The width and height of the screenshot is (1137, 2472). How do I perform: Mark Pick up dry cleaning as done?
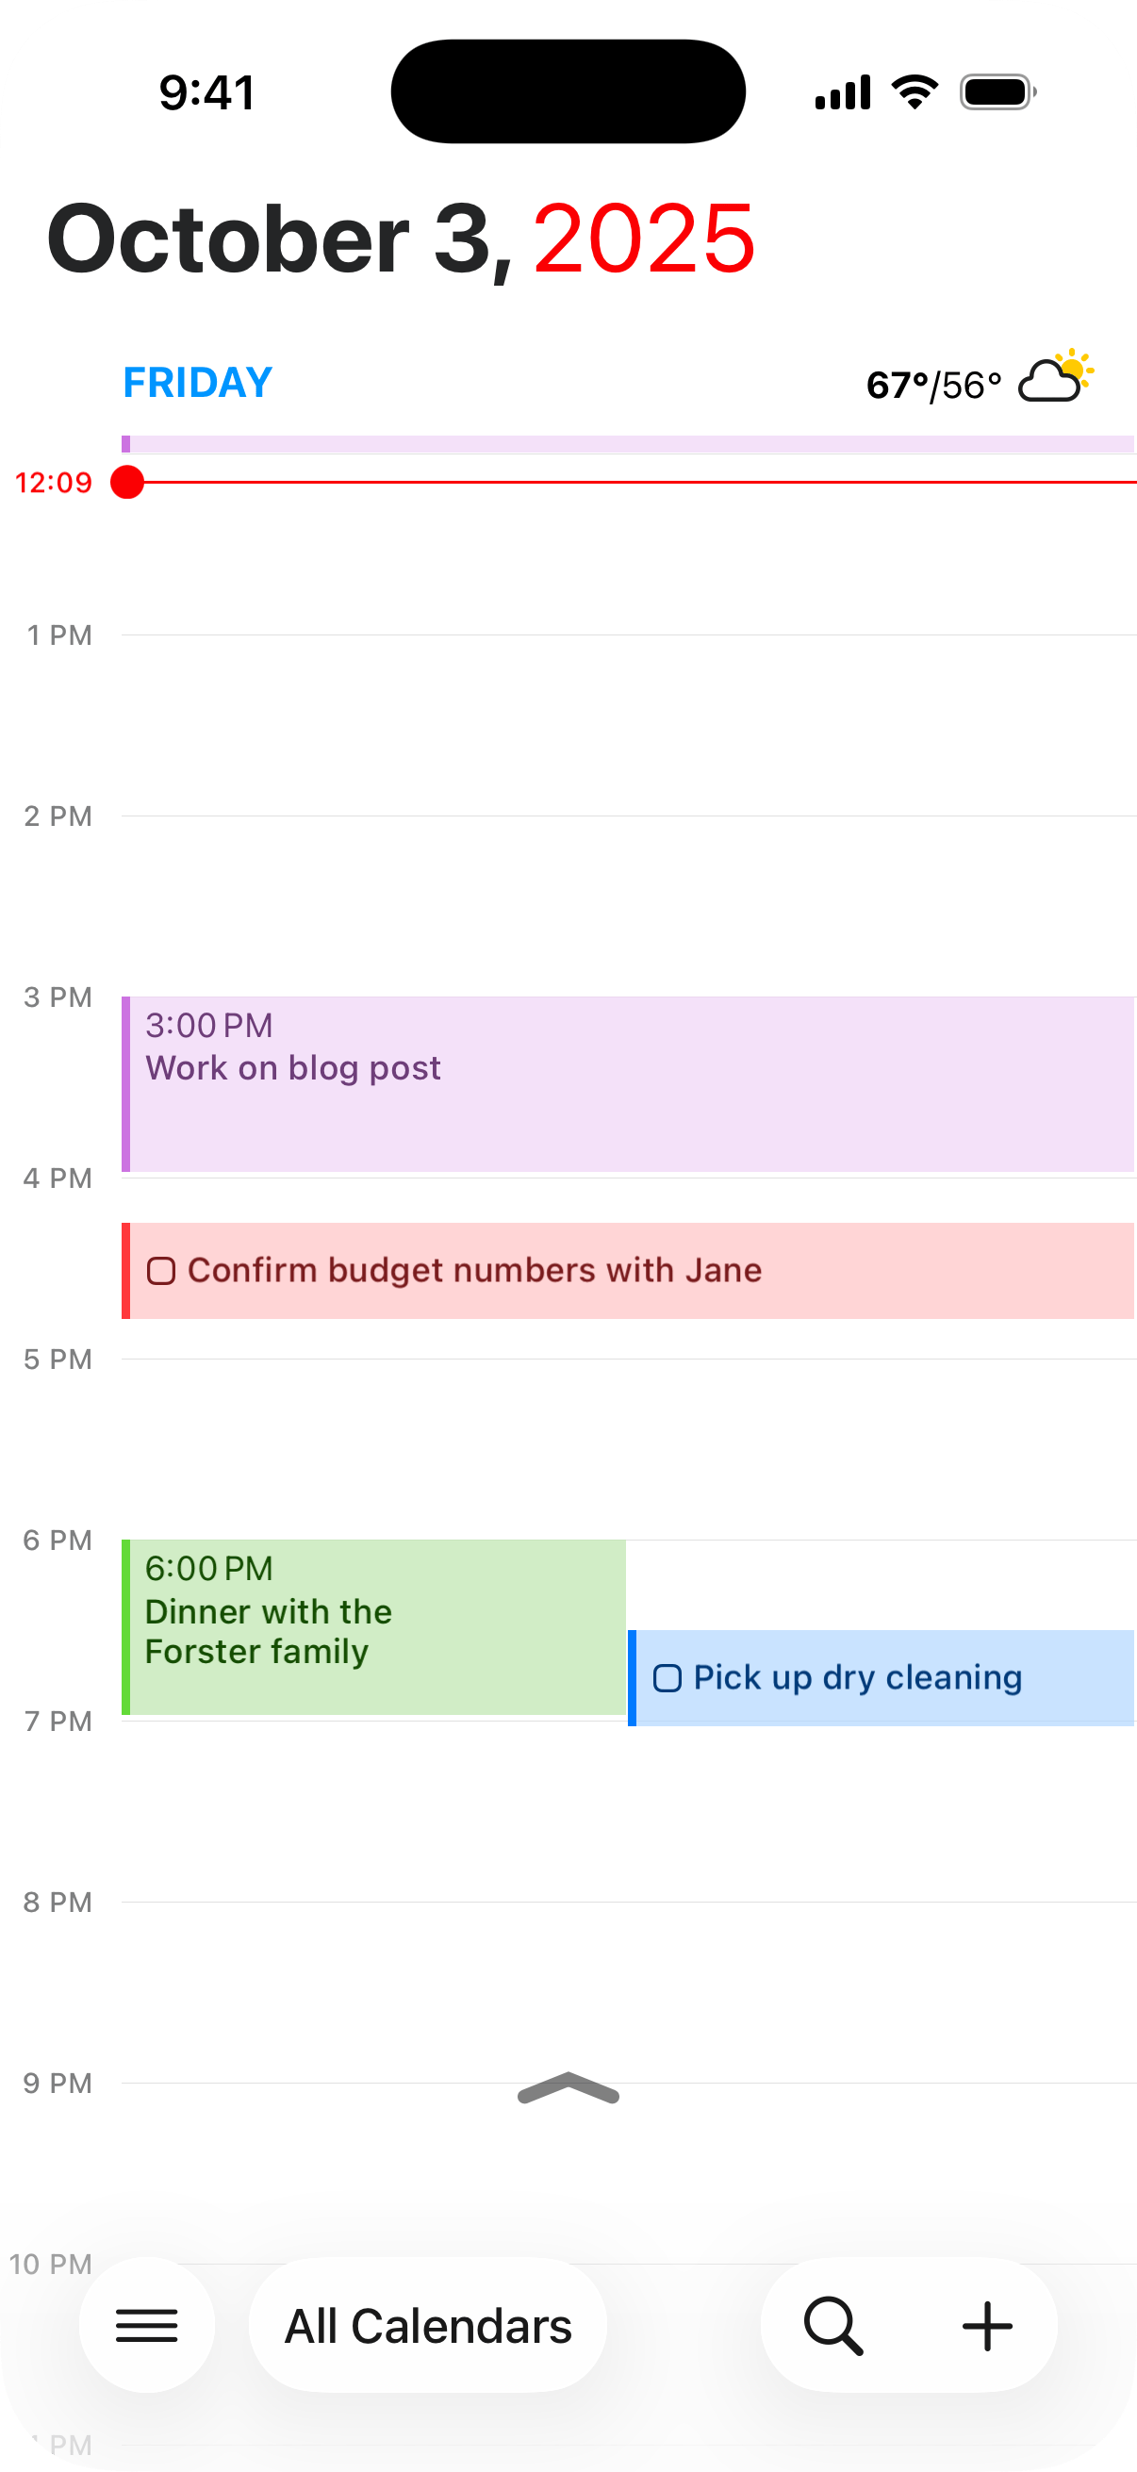[667, 1678]
